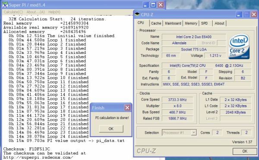Switch to the Mainboard tab
Image resolution: width=259 pixels, height=160 pixels.
pyautogui.click(x=173, y=23)
